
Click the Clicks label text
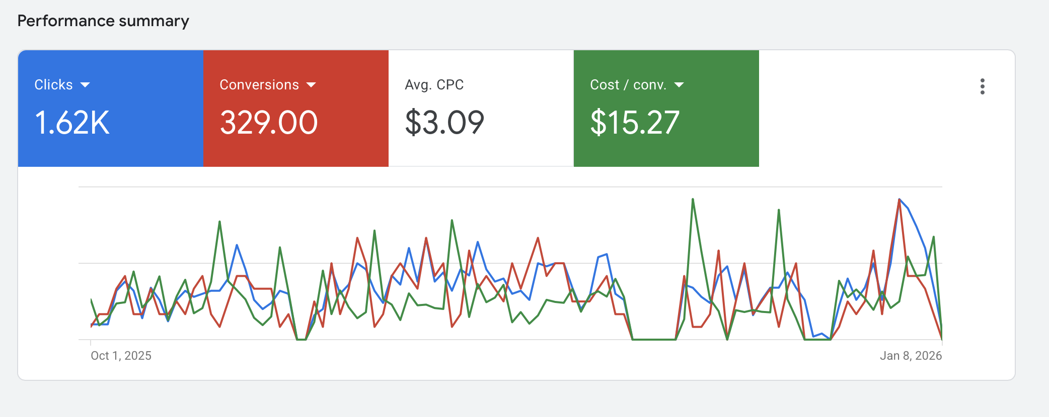pos(53,85)
